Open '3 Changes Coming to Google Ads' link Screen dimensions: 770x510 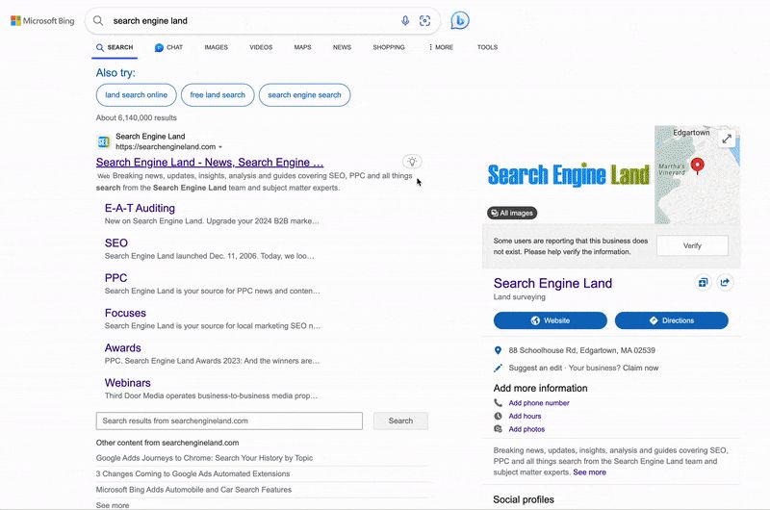click(x=193, y=473)
